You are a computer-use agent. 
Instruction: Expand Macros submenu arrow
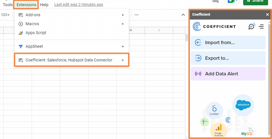[123, 24]
